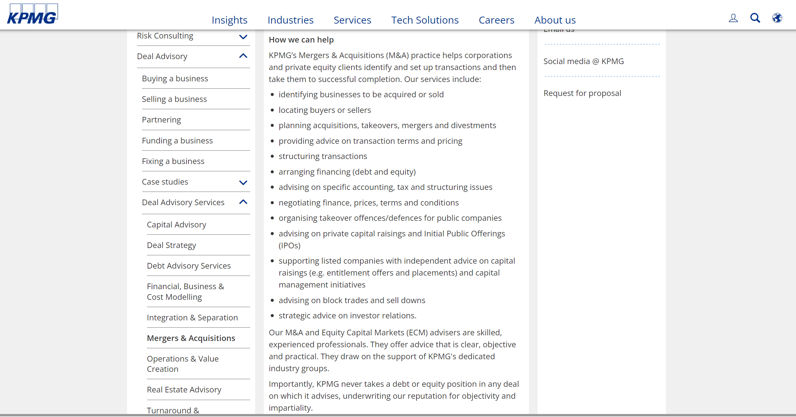This screenshot has height=417, width=796.
Task: Open the user account icon
Action: point(733,18)
